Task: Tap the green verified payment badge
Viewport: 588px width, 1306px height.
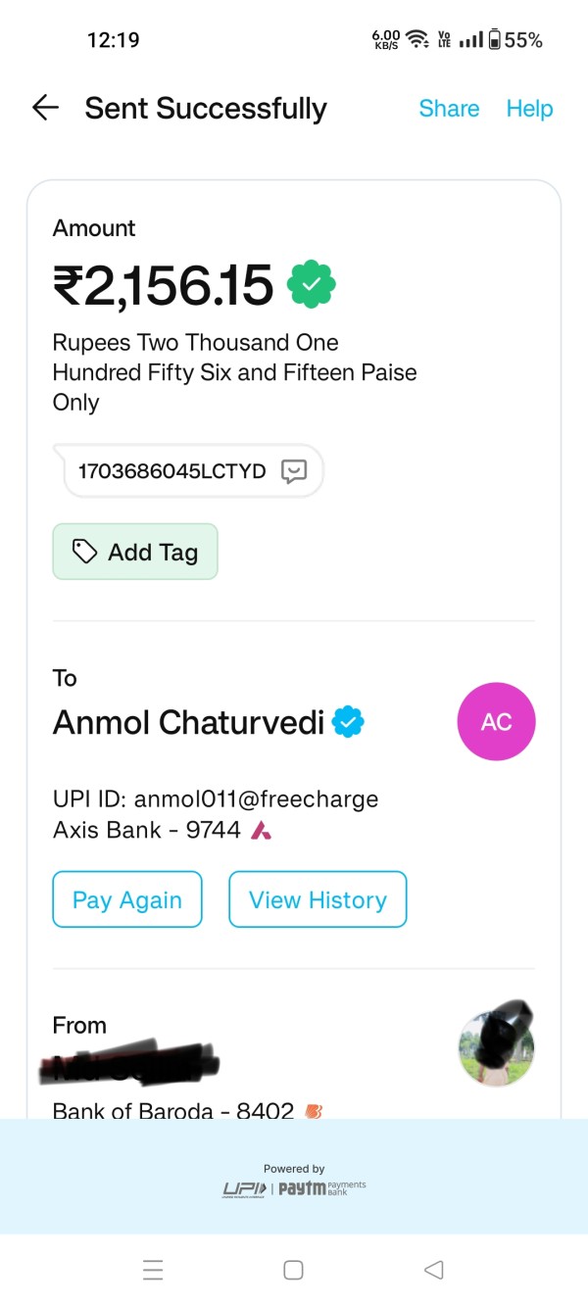Action: (312, 285)
